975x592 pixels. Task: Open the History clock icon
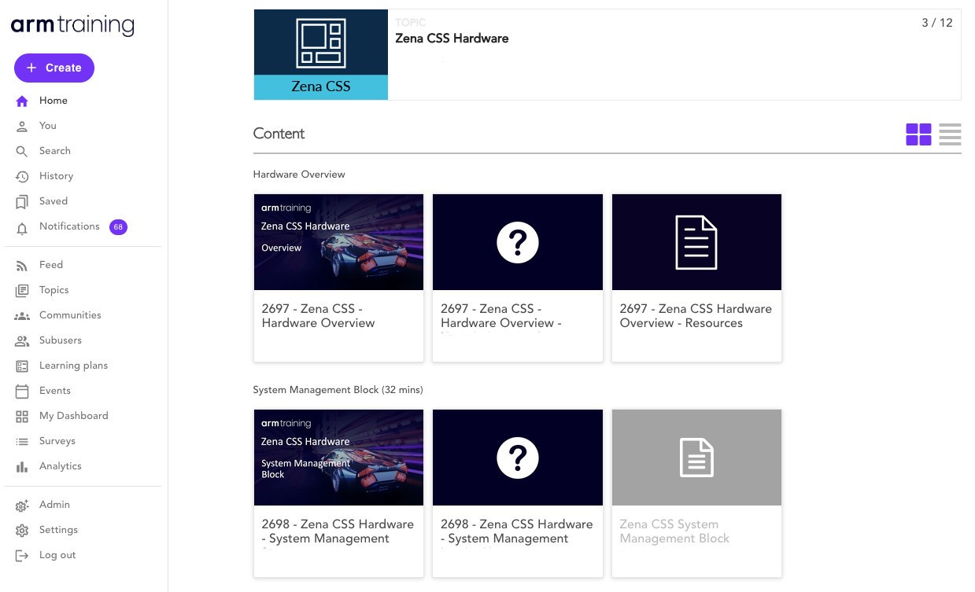(x=22, y=176)
